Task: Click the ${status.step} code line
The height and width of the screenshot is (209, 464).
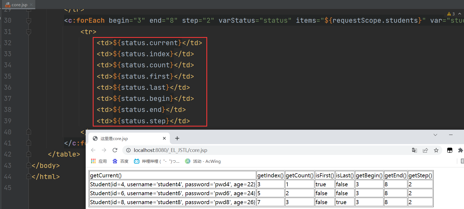Action: [143, 121]
